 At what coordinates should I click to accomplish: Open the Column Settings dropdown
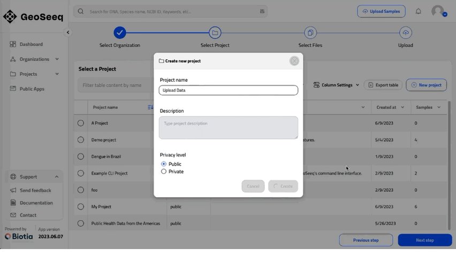(x=336, y=85)
